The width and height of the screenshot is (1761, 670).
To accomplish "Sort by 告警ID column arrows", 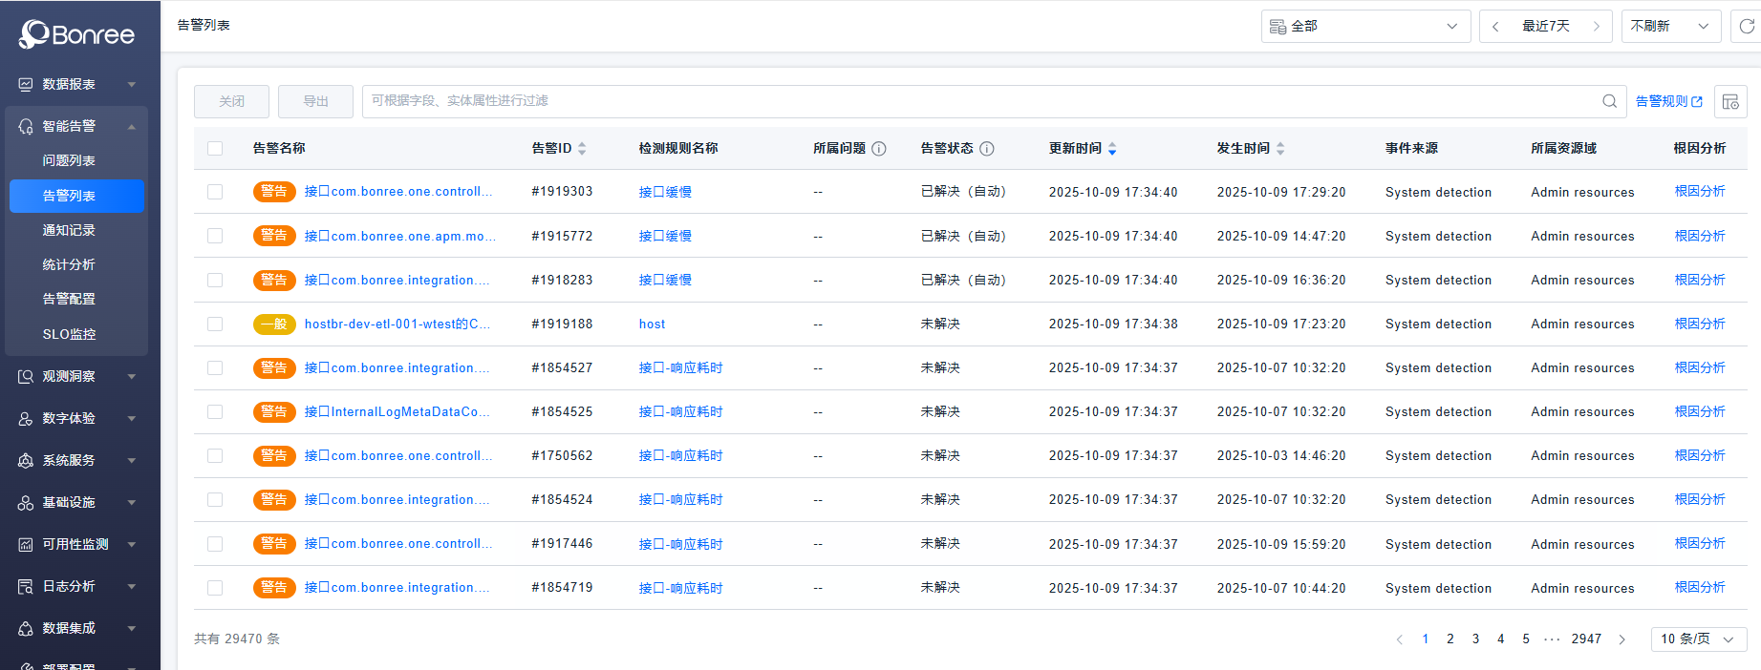I will tap(582, 149).
